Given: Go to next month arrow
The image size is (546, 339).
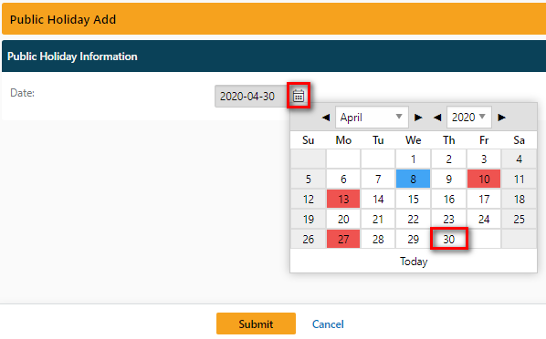Looking at the screenshot, I should 418,118.
